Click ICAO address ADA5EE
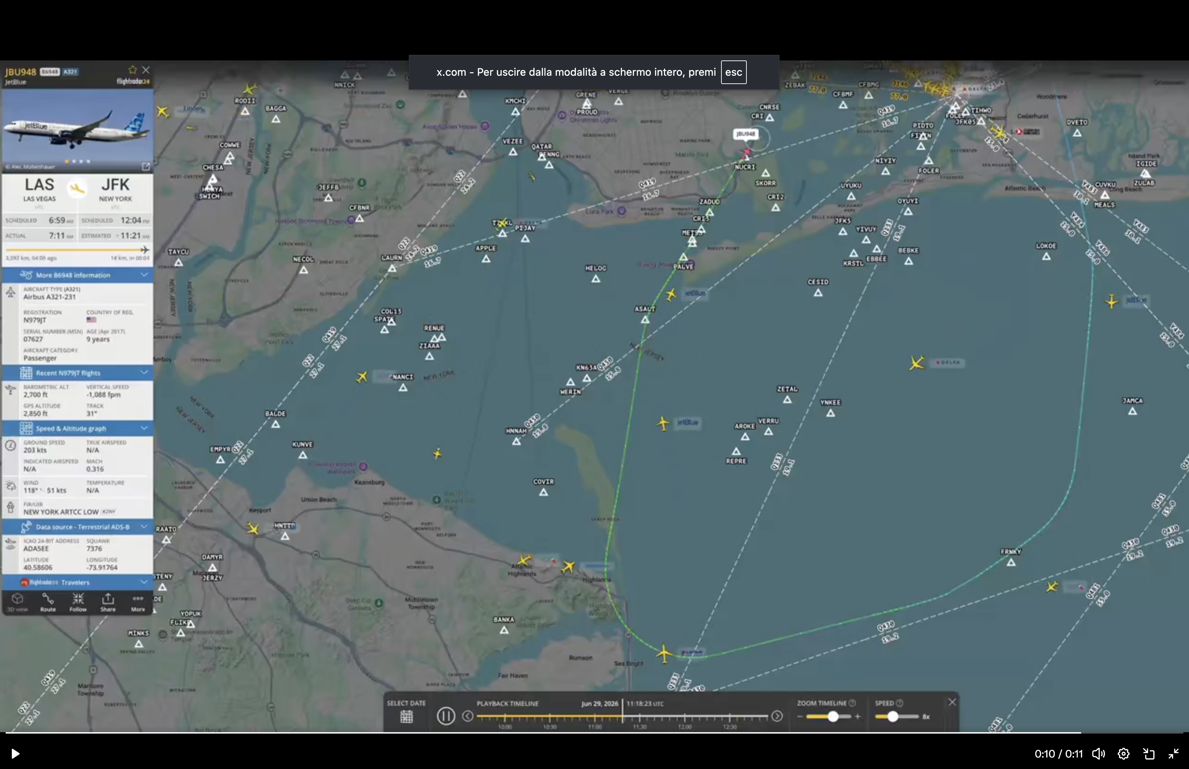This screenshot has height=769, width=1189. (36, 548)
